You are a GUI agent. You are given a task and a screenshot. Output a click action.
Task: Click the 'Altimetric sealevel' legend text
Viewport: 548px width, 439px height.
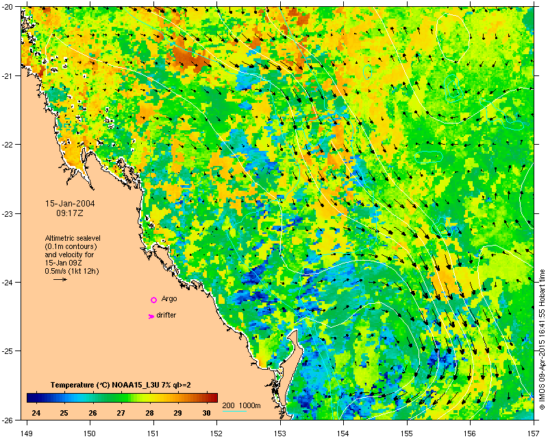click(73, 238)
